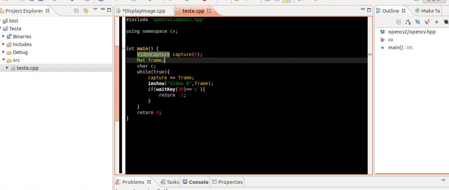Screen dimensions: 449x190
Task: Open Project Explorer view menu arrow
Action: (x=95, y=10)
